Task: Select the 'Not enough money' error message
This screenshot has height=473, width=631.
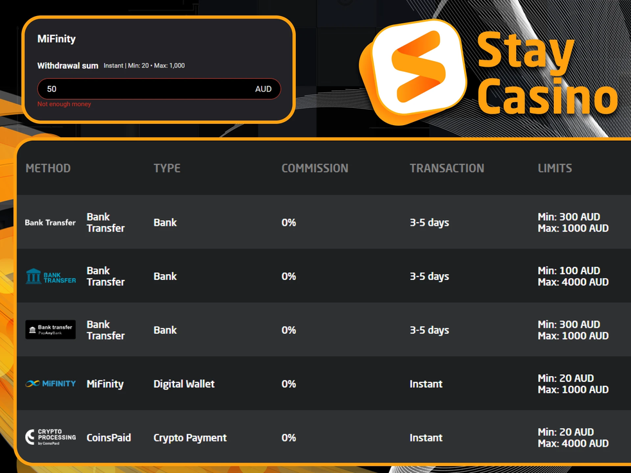Action: point(64,104)
